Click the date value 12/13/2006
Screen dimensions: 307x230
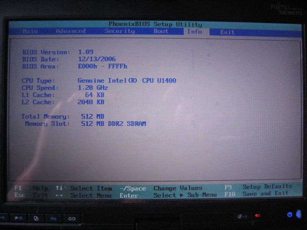97,59
